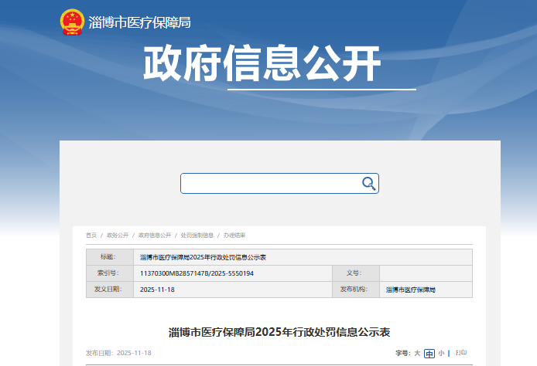Click the national emblem logo

pos(72,22)
